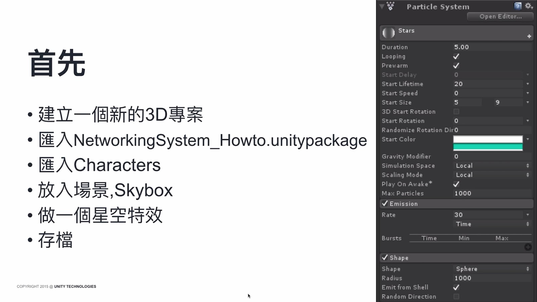Toggle the Prewarm checkbox
This screenshot has height=302, width=537.
[456, 65]
